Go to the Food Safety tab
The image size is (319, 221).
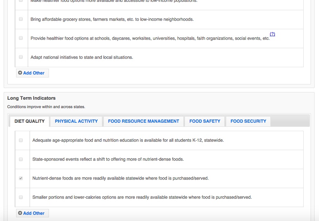tap(205, 121)
